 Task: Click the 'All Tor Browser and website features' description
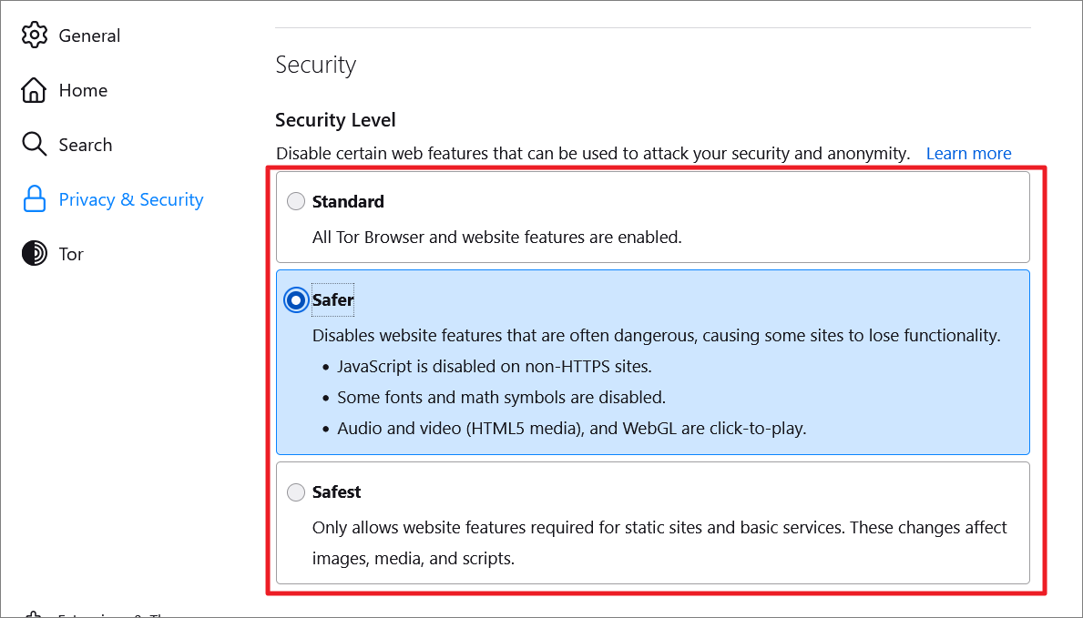[x=496, y=237]
